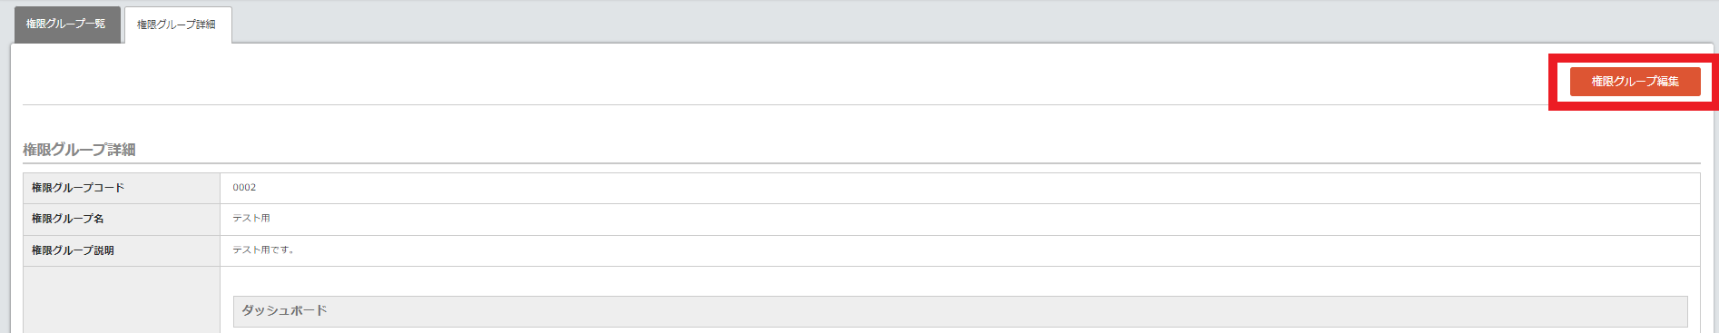Click the group name value テスト用
This screenshot has width=1719, height=333.
tap(251, 219)
